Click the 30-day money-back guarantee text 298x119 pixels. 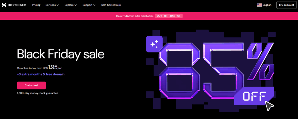click(39, 93)
